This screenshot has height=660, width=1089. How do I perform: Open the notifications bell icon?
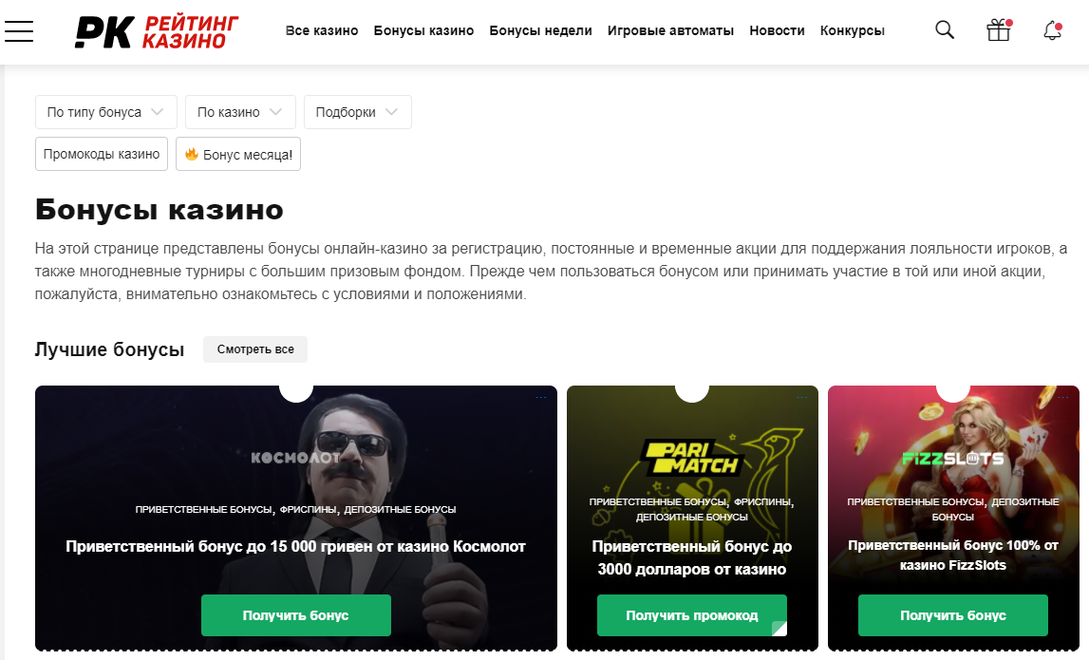tap(1052, 30)
